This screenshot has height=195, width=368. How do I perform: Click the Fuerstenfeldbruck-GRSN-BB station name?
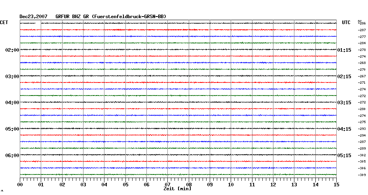(x=129, y=17)
